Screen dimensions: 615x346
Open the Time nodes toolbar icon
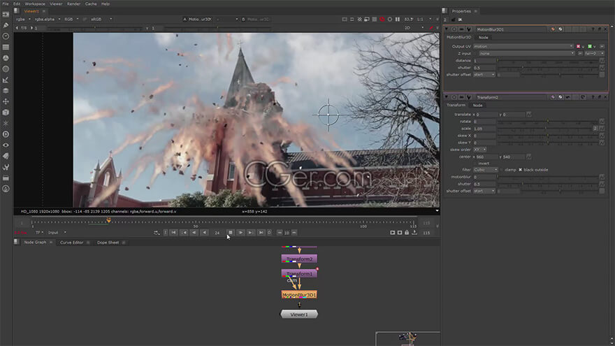6,36
